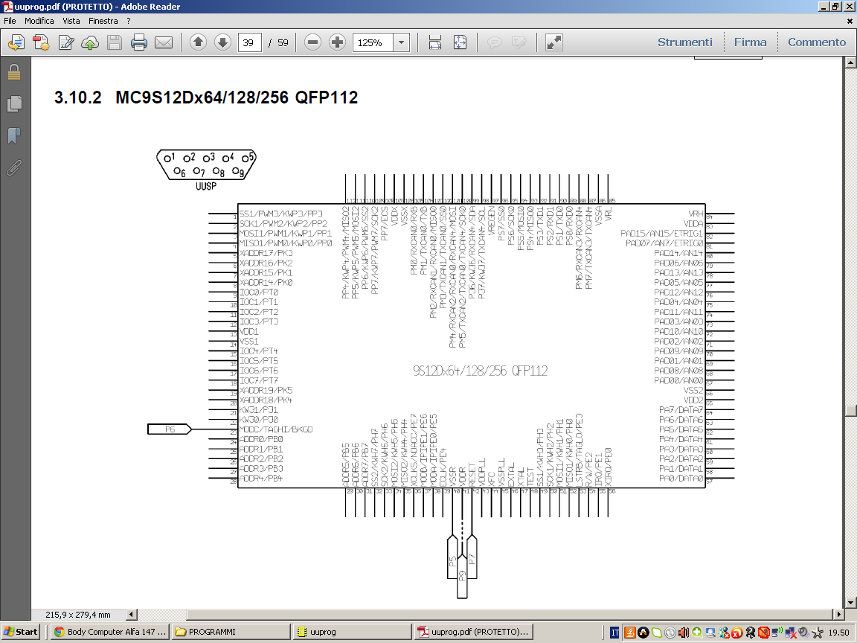The width and height of the screenshot is (857, 643).
Task: Click the print document icon
Action: pos(139,42)
